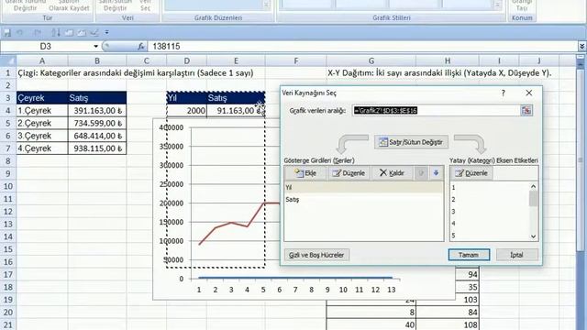Screen dimensions: 587x330
Task: Click Tamam to confirm the dialog
Action: 469,255
